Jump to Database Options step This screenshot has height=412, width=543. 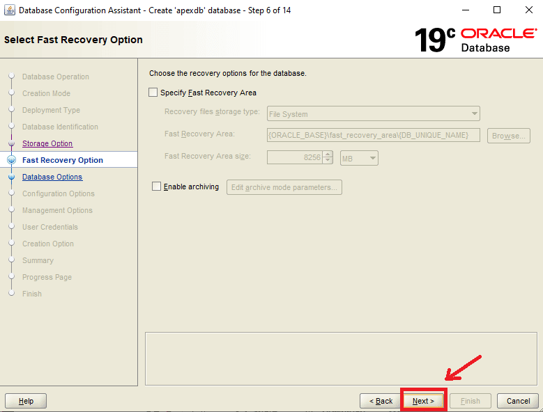52,177
